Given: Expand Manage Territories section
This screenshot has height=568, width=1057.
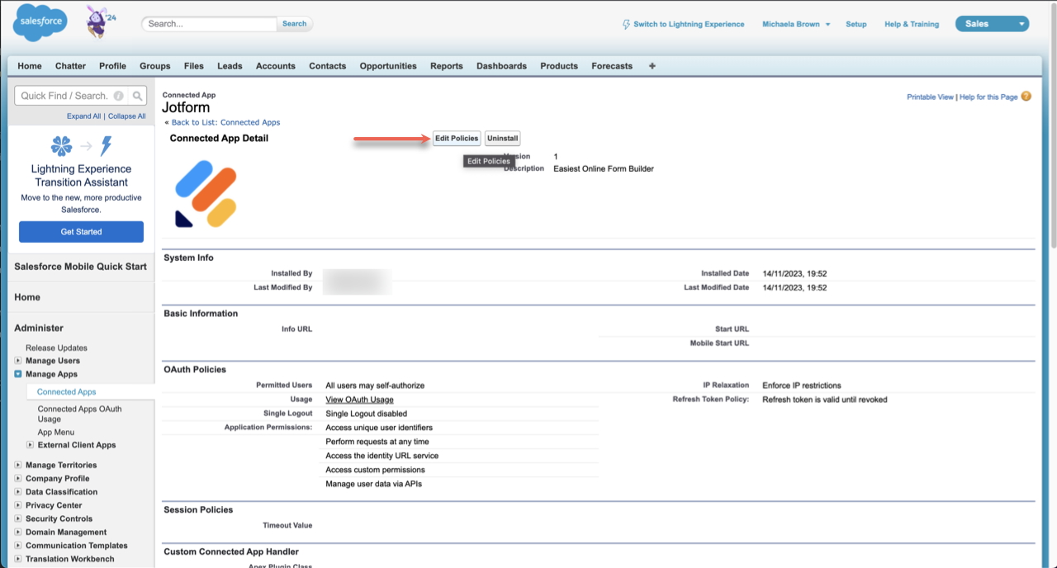Looking at the screenshot, I should tap(18, 465).
